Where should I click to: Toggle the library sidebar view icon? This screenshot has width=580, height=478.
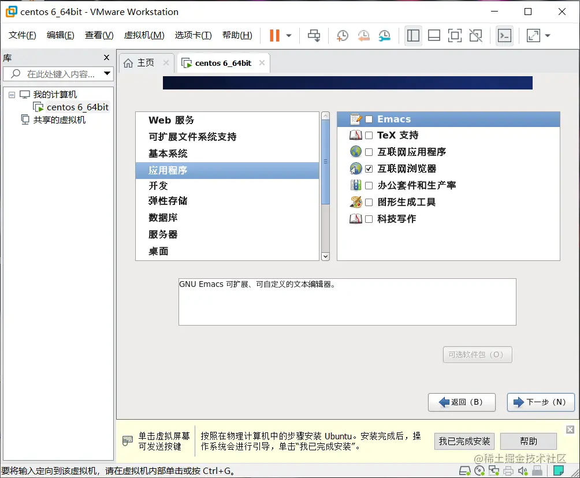click(x=413, y=35)
